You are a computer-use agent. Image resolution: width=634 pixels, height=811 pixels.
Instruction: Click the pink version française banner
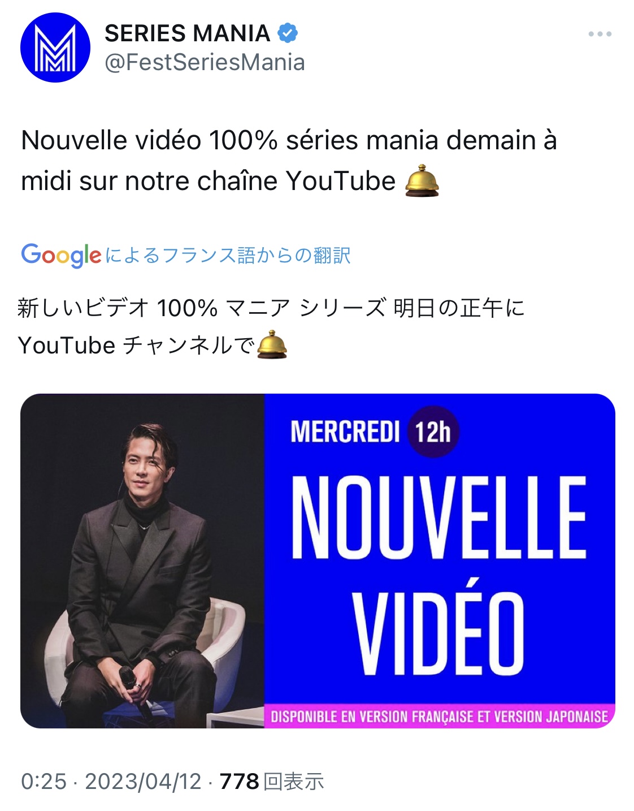[440, 717]
